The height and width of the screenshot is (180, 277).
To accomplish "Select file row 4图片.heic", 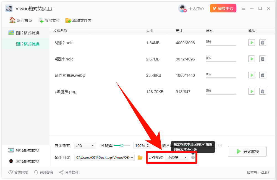I will tap(162, 59).
